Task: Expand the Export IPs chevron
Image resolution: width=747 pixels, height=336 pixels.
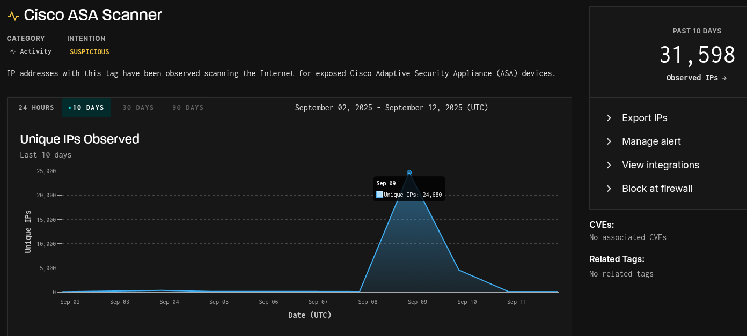Action: 609,117
